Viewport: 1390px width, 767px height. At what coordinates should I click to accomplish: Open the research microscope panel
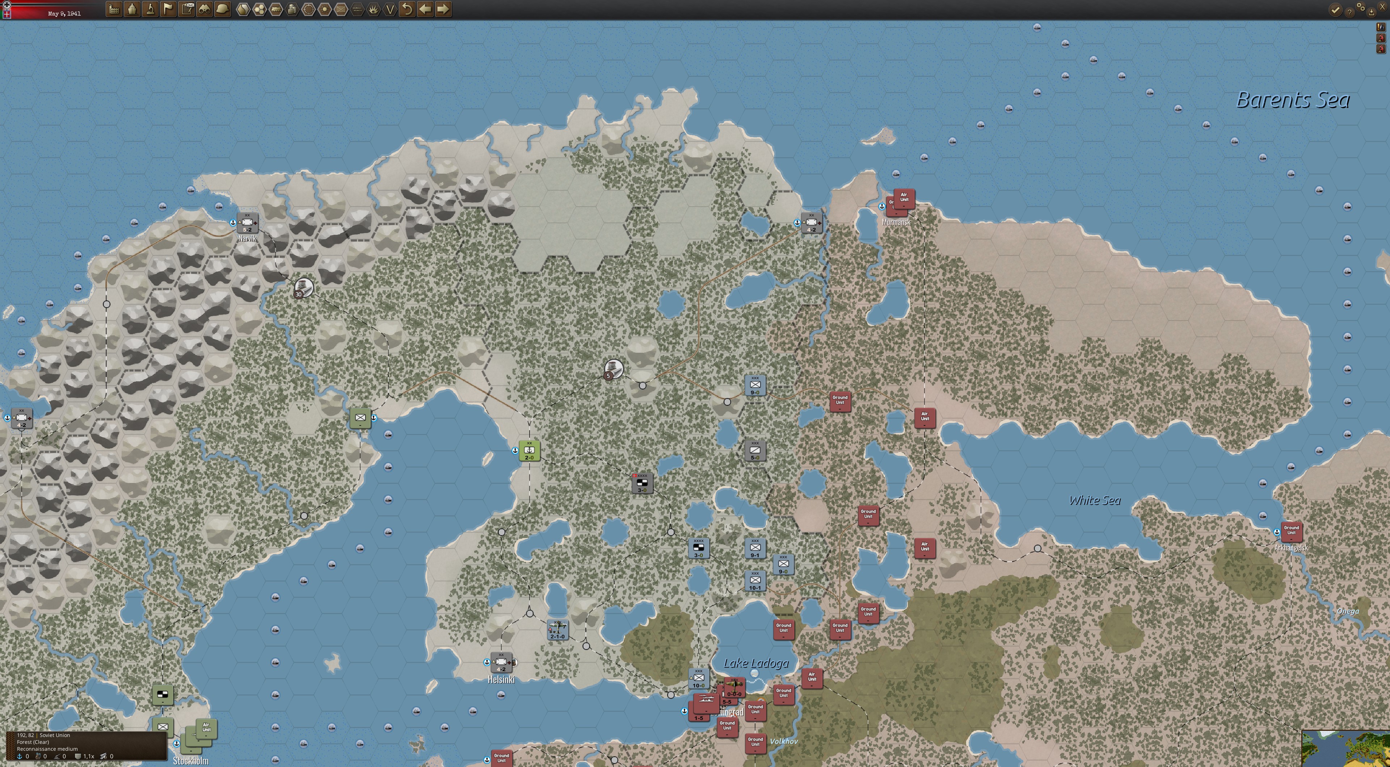point(151,9)
